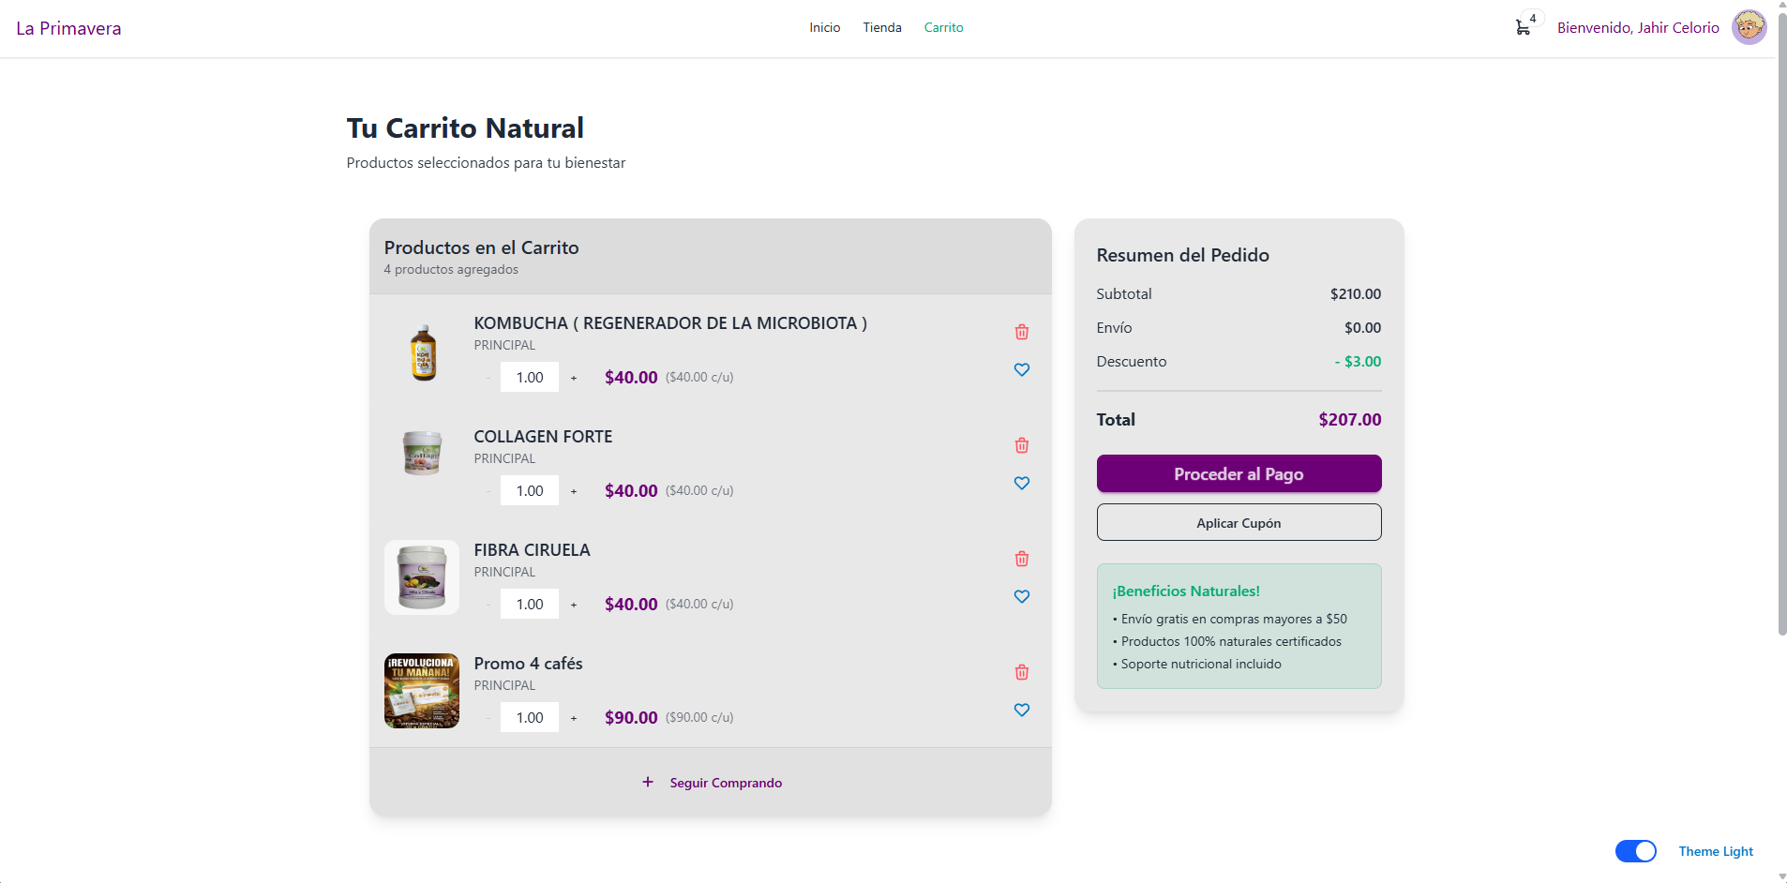
Task: Remove COLLAGEN FORTE with trash icon
Action: point(1021,445)
